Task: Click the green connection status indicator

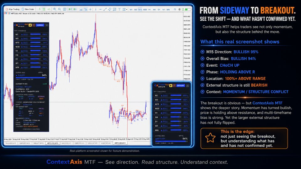Action: (x=188, y=9)
